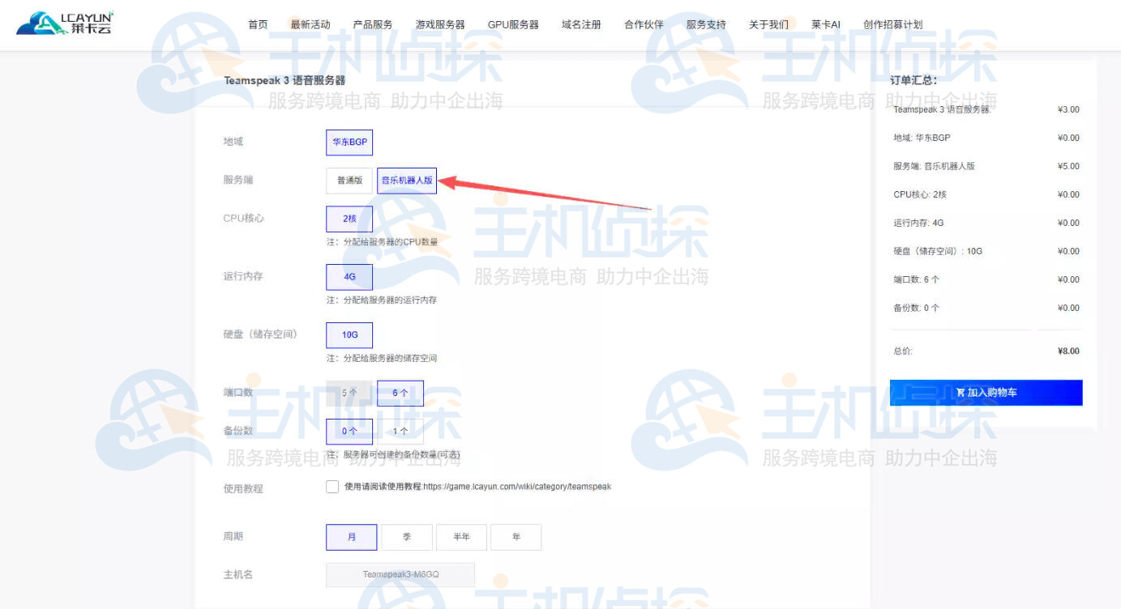This screenshot has width=1121, height=609.
Task: Select the 华东BGP region option
Action: pos(349,142)
